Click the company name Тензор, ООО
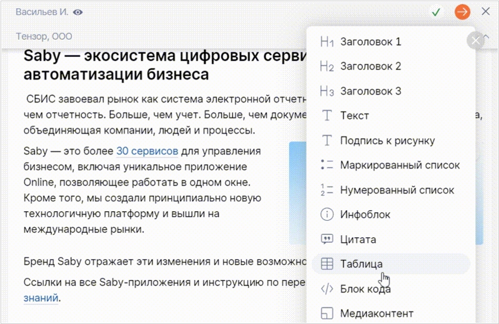 click(x=44, y=36)
